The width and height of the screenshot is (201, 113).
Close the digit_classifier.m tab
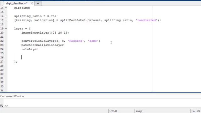point(32,3)
